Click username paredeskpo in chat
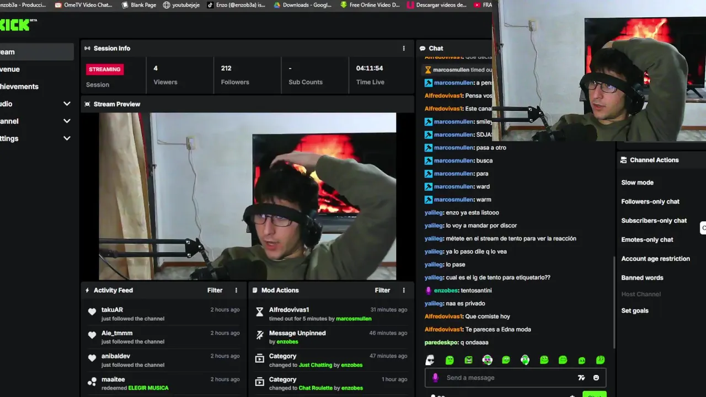This screenshot has height=397, width=706. click(441, 342)
